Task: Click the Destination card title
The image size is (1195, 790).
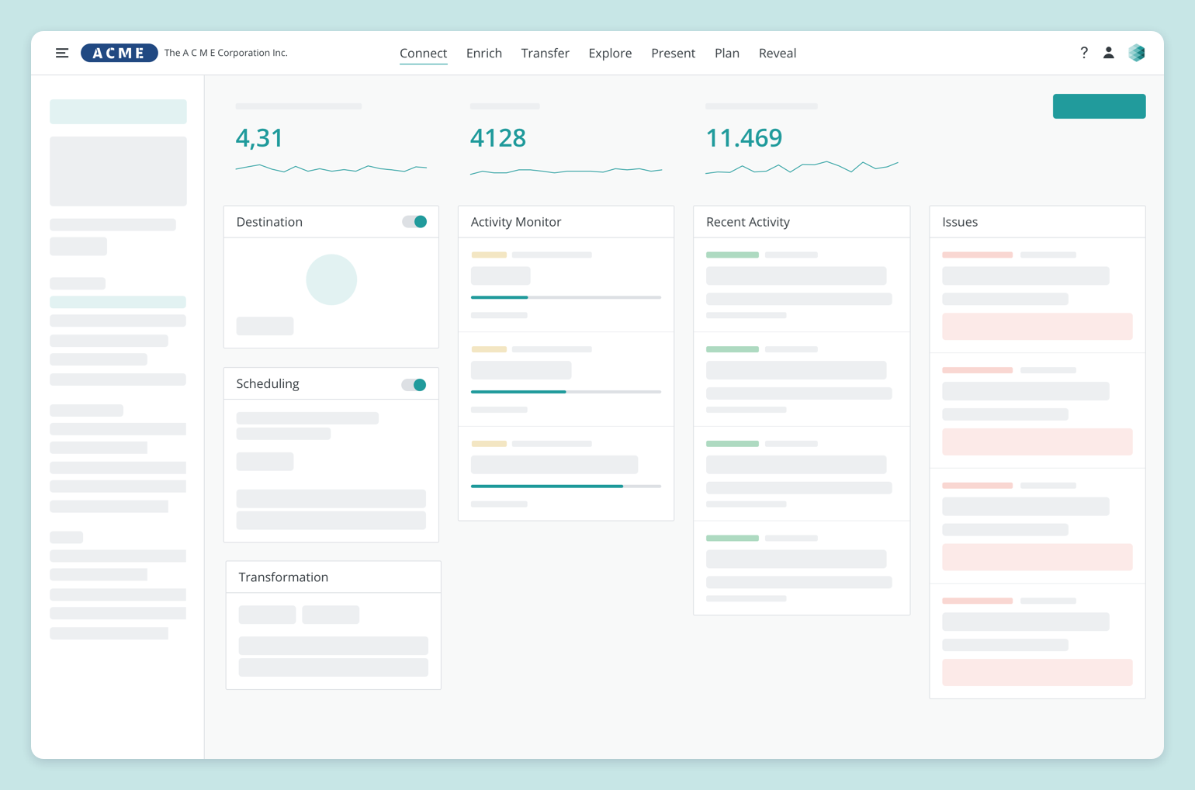Action: [269, 222]
